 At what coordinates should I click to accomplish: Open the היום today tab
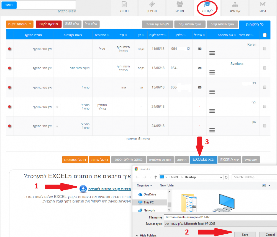(263, 7)
